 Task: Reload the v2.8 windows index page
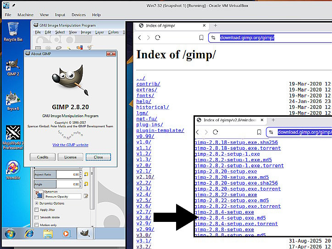(216, 132)
